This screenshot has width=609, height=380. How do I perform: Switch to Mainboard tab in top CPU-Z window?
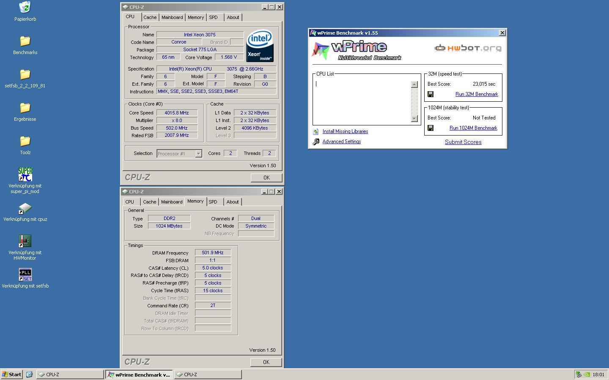tap(172, 17)
